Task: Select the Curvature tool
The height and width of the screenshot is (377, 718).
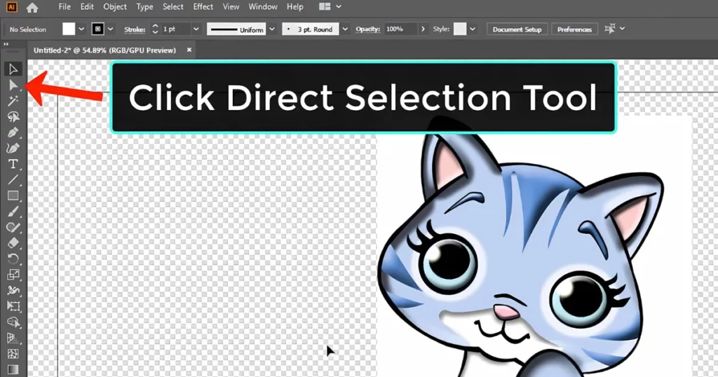Action: point(13,149)
